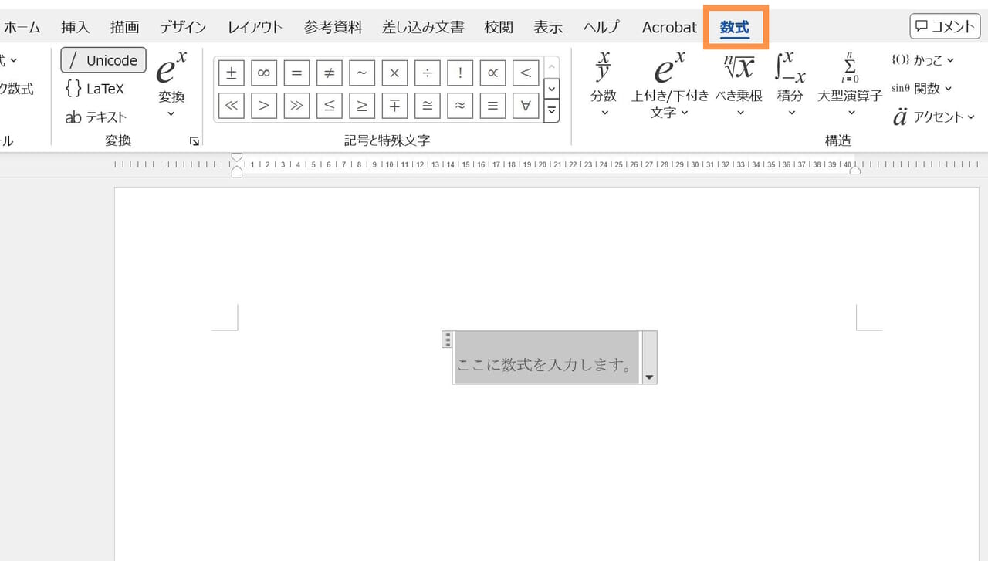
Task: Insert the division ÷ symbol
Action: pyautogui.click(x=428, y=73)
